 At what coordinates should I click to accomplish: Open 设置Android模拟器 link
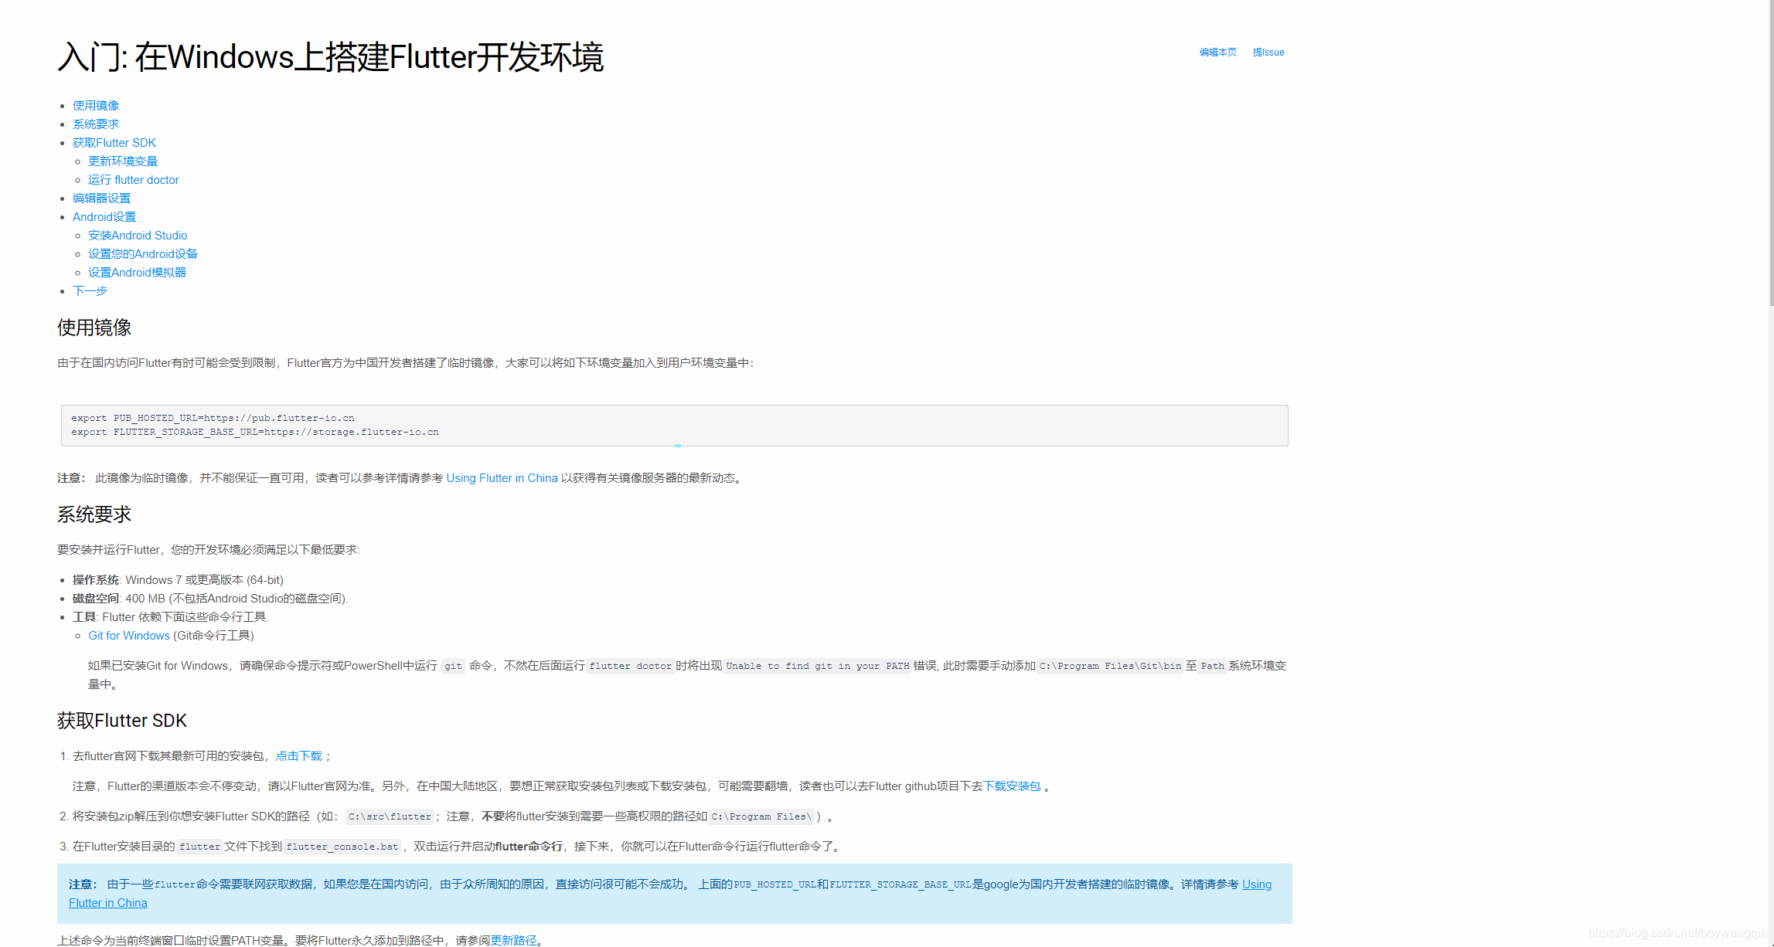tap(137, 273)
